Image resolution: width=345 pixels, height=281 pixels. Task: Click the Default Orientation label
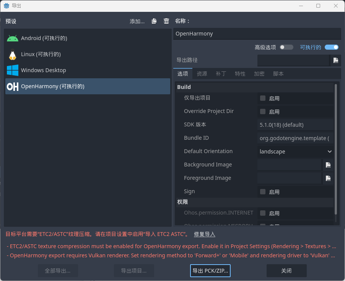[208, 151]
